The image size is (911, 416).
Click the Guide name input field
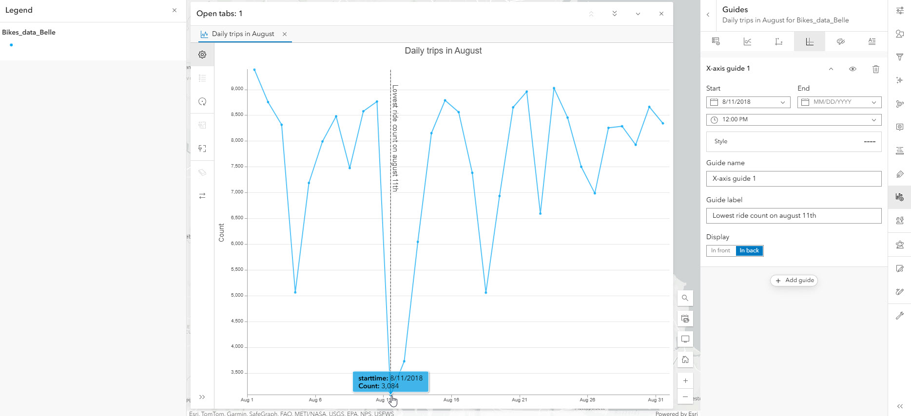[x=794, y=178]
